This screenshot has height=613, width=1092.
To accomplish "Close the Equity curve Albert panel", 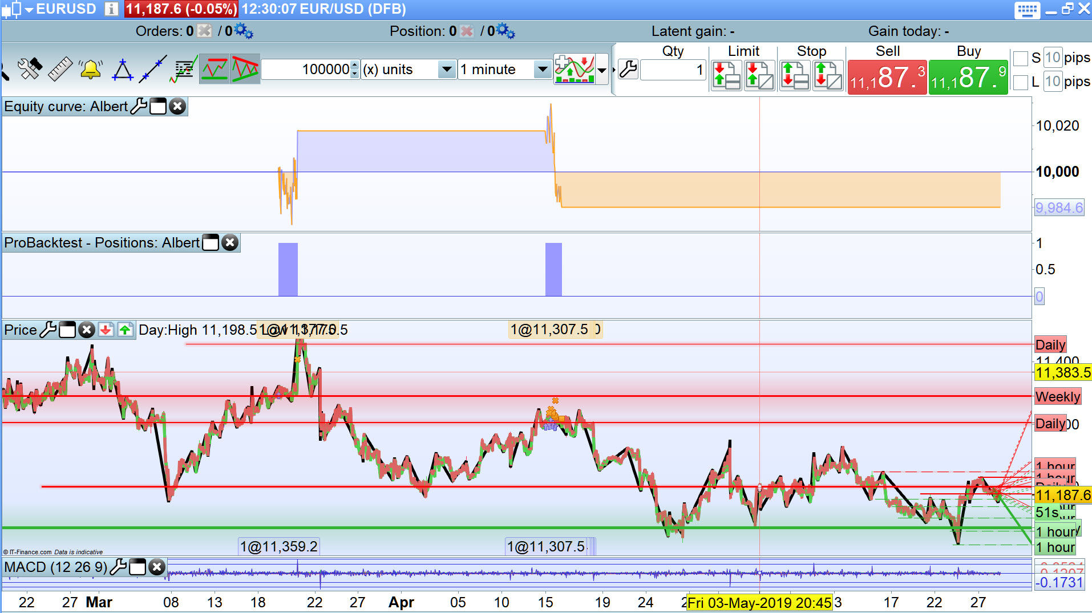I will point(177,106).
